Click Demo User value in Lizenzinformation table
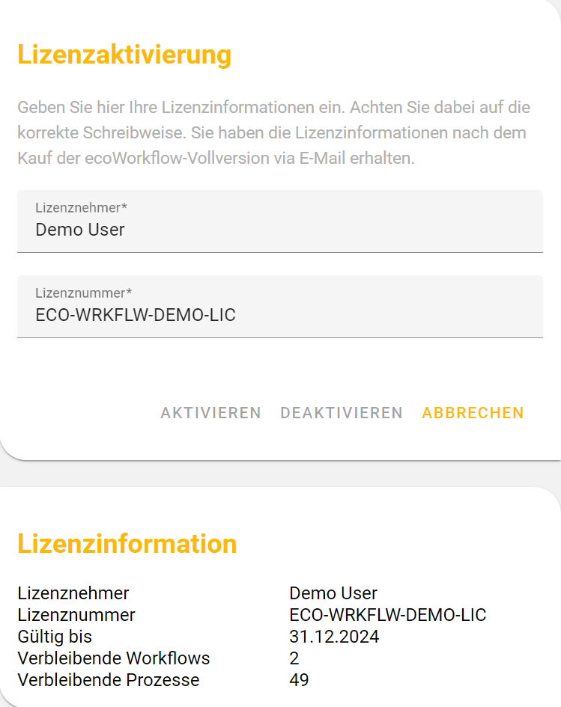The image size is (561, 707). pos(333,593)
